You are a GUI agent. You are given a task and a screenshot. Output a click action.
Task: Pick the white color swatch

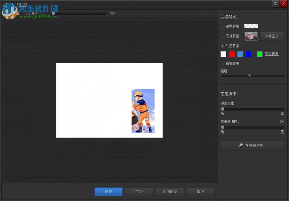pyautogui.click(x=223, y=54)
